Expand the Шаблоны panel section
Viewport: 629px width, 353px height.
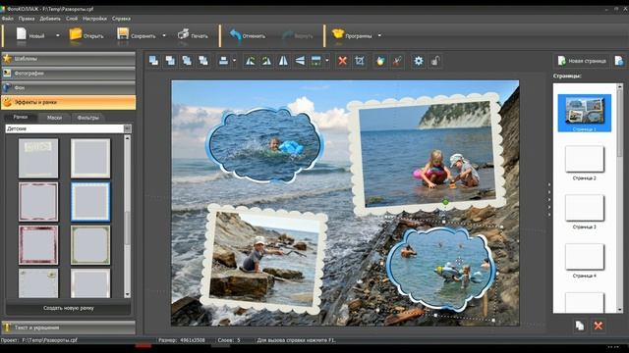tap(69, 59)
